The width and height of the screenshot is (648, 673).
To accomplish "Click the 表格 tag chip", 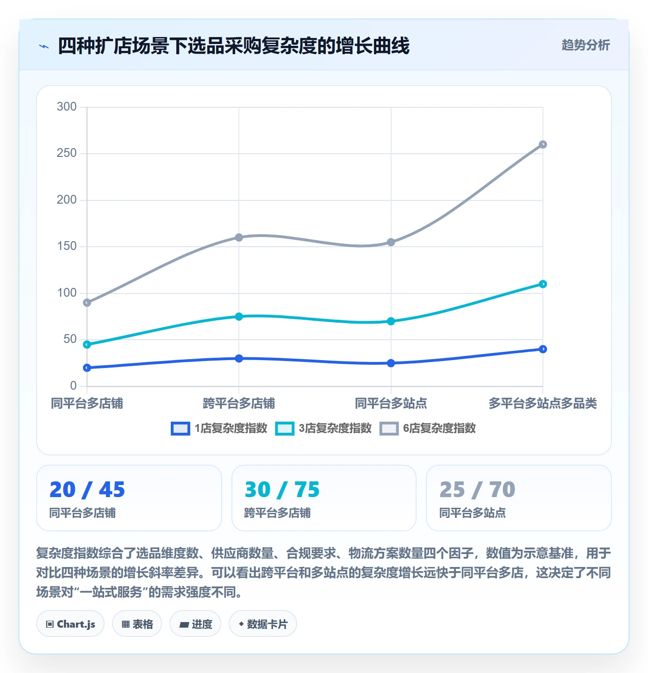I will (x=137, y=624).
